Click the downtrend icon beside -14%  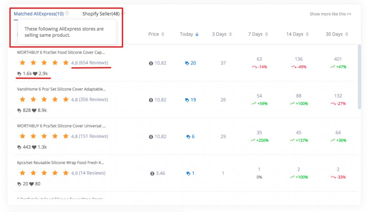click(254, 67)
